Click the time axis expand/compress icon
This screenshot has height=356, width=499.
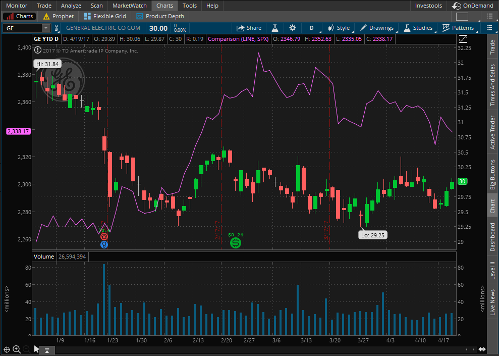[x=482, y=349]
